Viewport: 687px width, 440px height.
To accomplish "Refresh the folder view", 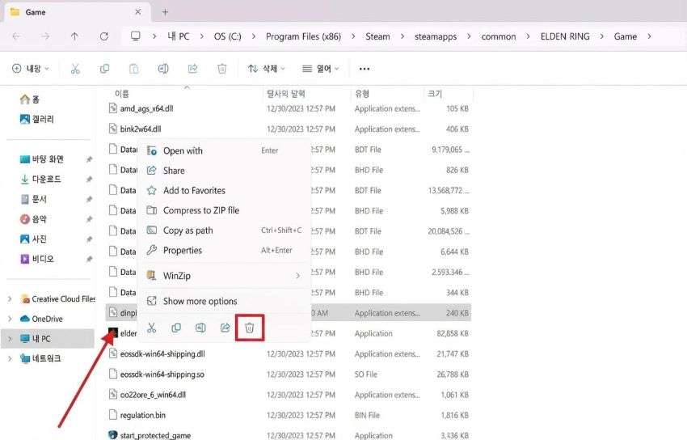I will pos(103,36).
